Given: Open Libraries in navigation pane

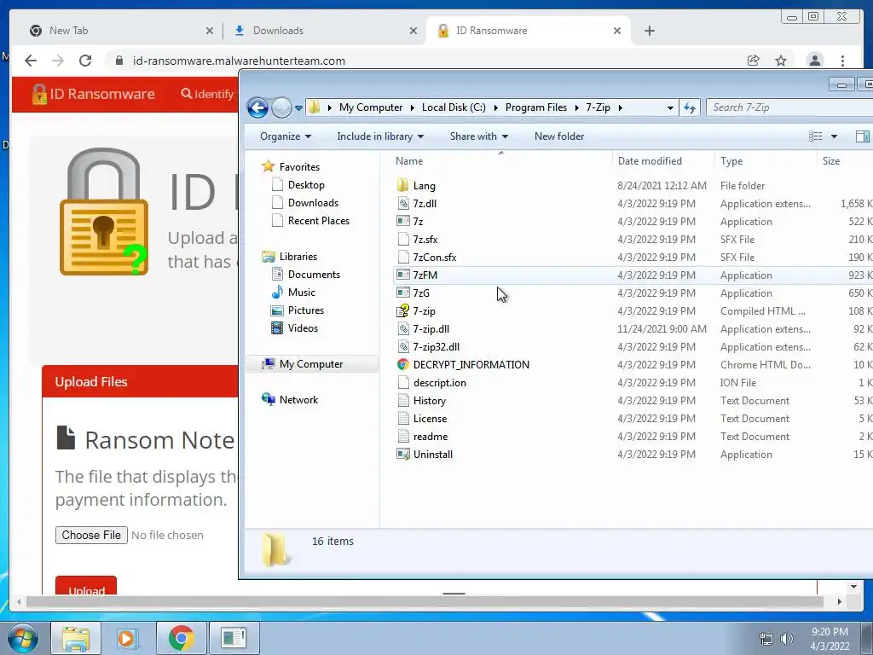Looking at the screenshot, I should (298, 256).
